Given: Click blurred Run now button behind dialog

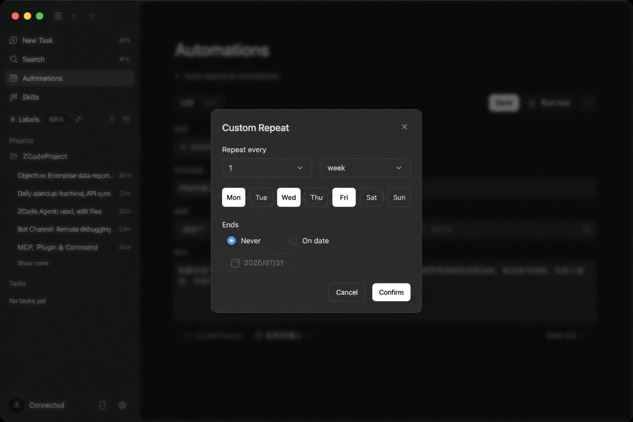Looking at the screenshot, I should [550, 103].
